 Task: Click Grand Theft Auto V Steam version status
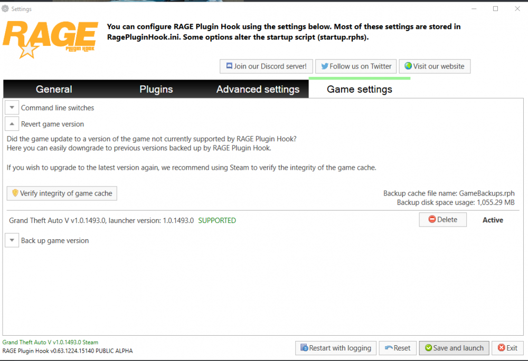click(x=50, y=342)
